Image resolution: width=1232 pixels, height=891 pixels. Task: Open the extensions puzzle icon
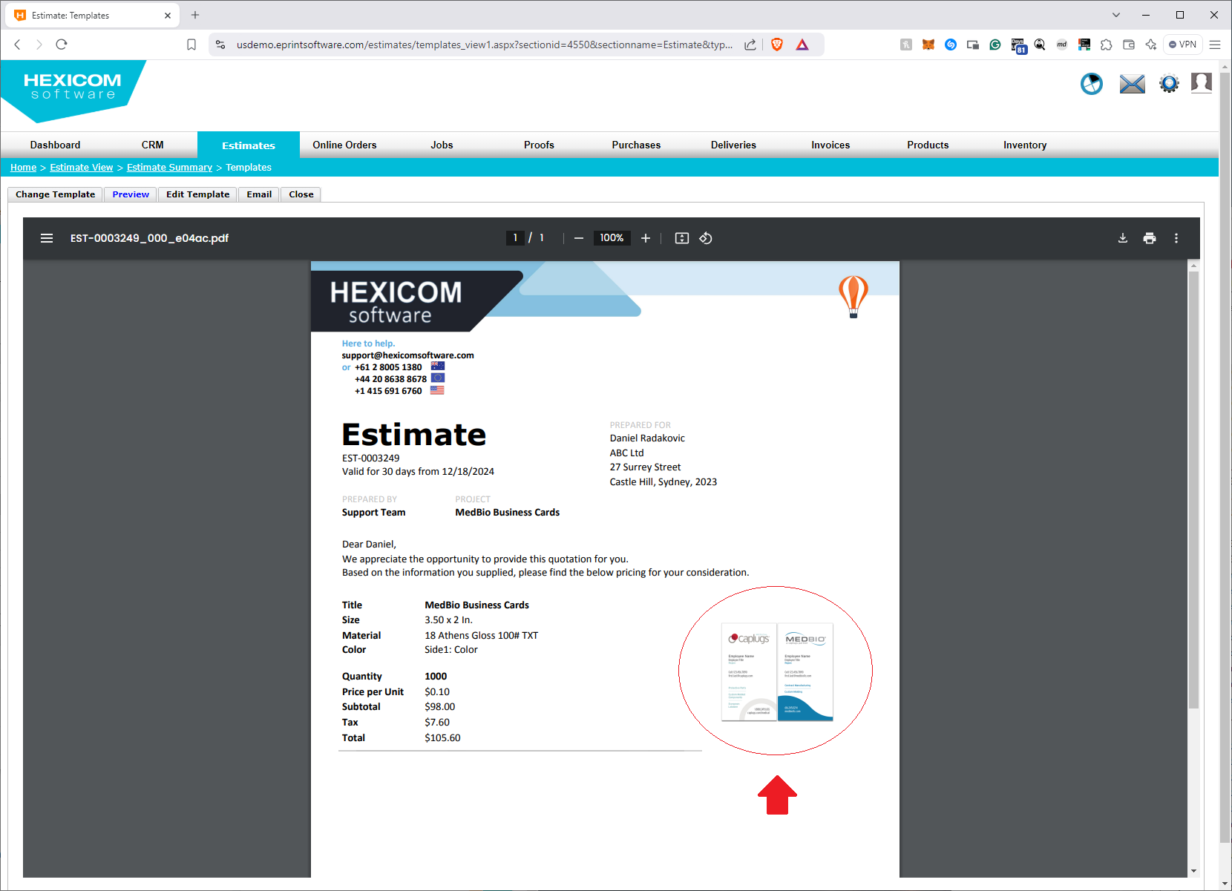pos(1107,45)
